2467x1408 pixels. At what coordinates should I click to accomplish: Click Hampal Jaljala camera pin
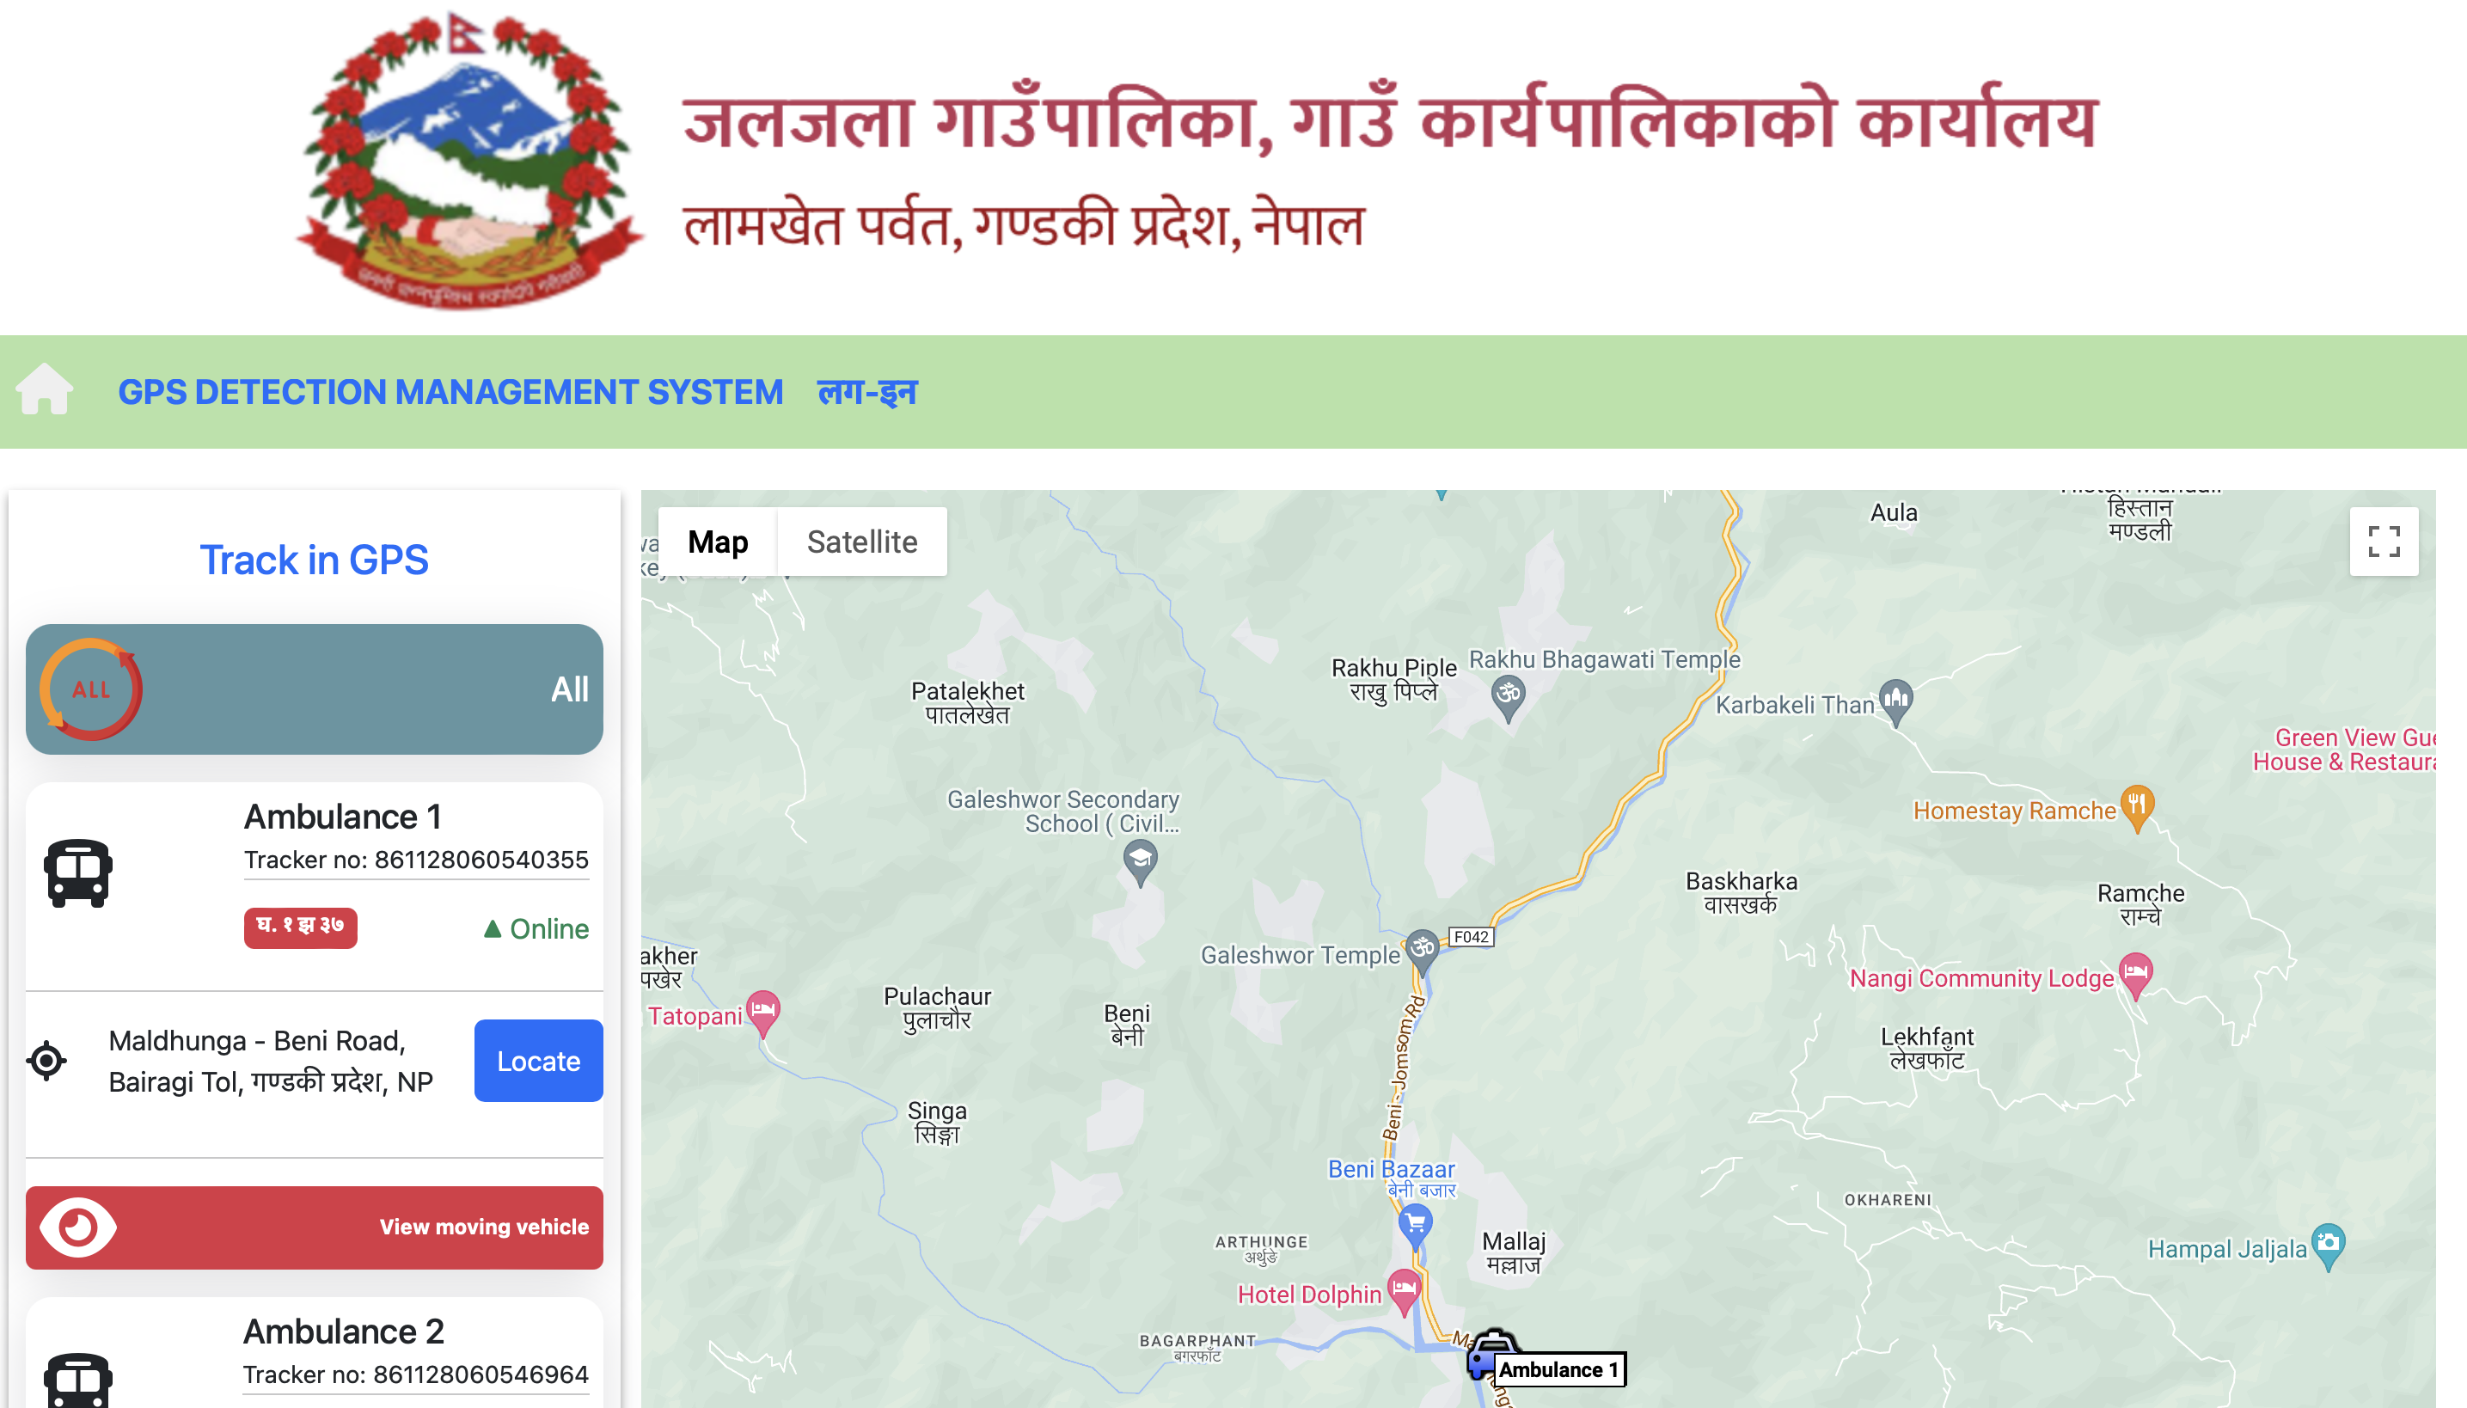(2328, 1246)
